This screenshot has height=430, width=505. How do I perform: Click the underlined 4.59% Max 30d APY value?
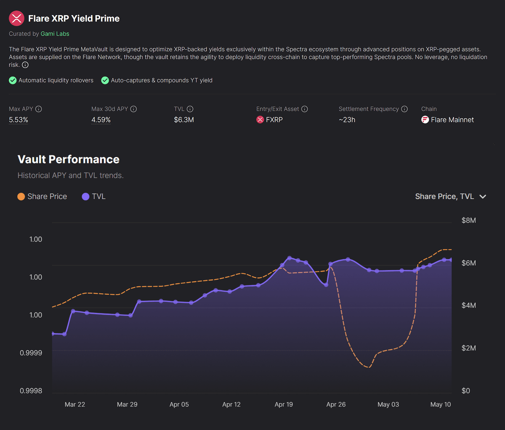(101, 120)
